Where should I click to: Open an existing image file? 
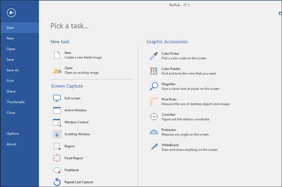(57, 70)
